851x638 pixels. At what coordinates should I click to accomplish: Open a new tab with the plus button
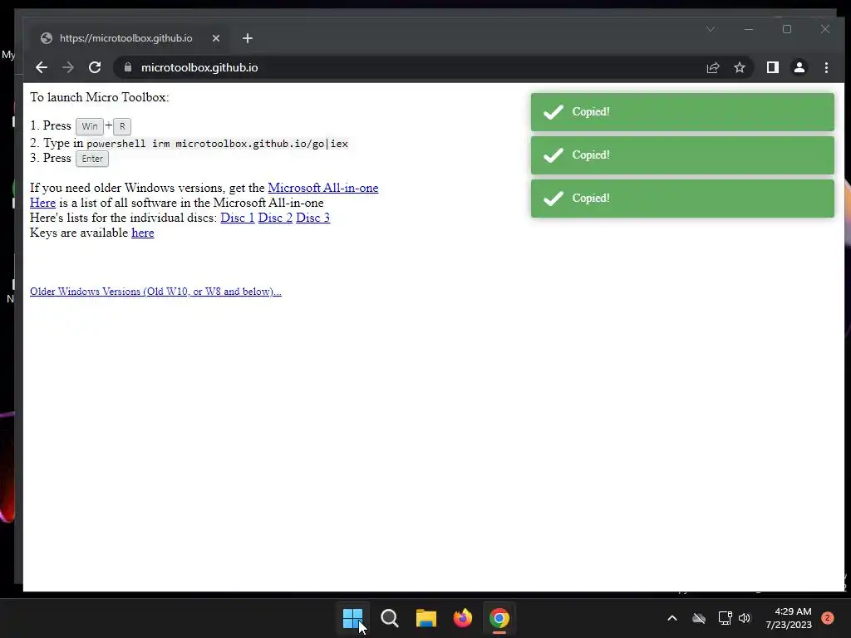click(x=248, y=38)
